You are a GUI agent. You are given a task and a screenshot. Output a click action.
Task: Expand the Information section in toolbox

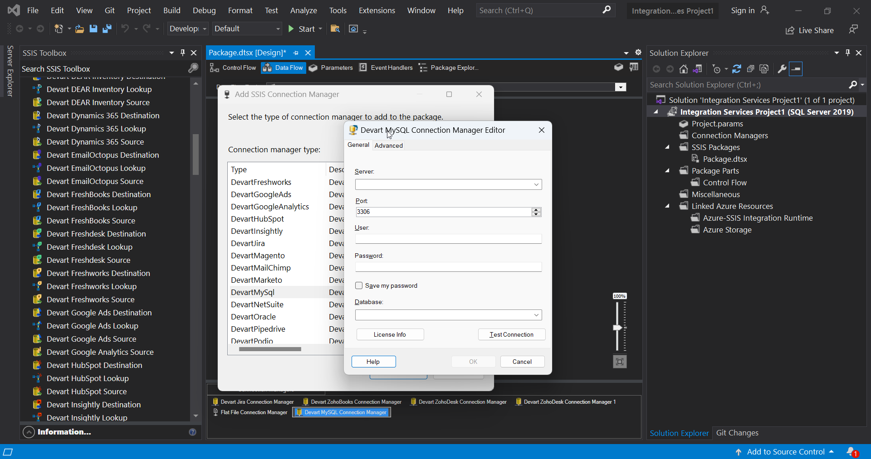click(29, 432)
